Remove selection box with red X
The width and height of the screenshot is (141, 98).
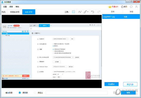pyautogui.click(x=89, y=72)
